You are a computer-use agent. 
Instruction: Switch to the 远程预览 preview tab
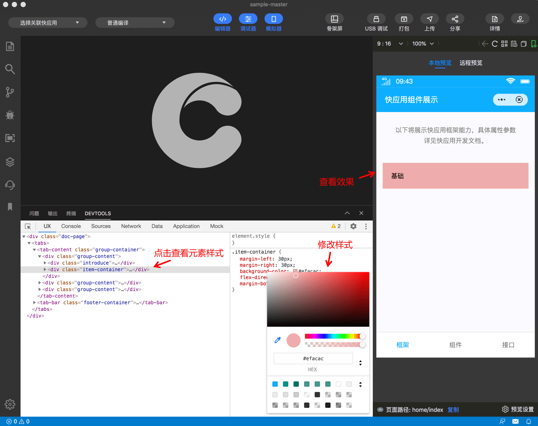[x=470, y=63]
